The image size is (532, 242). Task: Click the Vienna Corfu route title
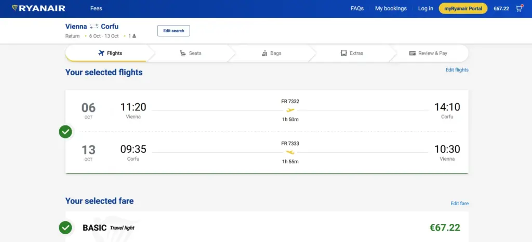92,26
